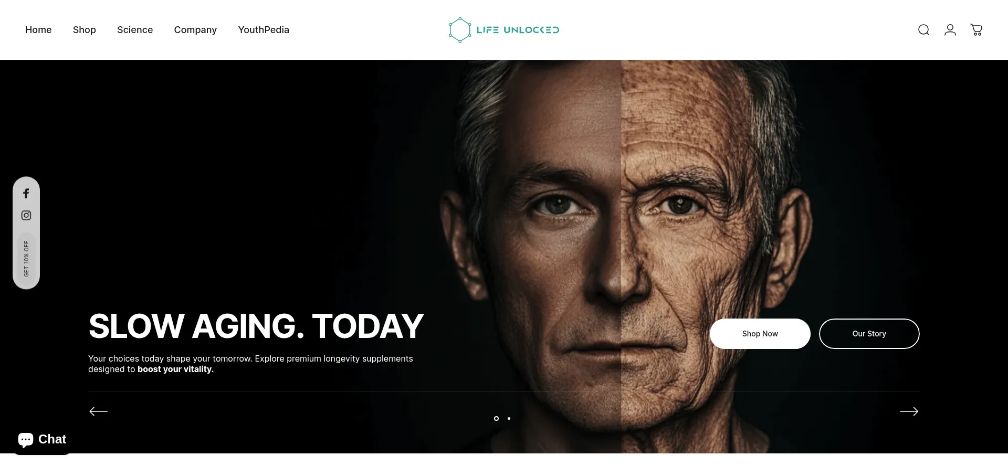This screenshot has height=466, width=1008.
Task: Open the Science menu item
Action: click(x=135, y=30)
